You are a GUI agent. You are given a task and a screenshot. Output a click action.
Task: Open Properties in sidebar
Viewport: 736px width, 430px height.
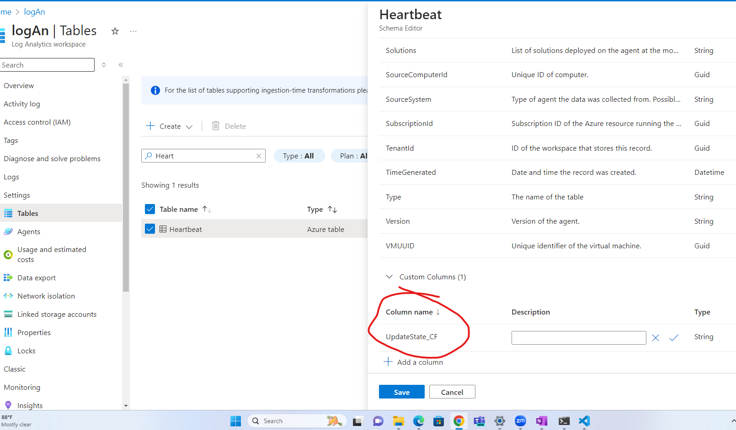[34, 332]
